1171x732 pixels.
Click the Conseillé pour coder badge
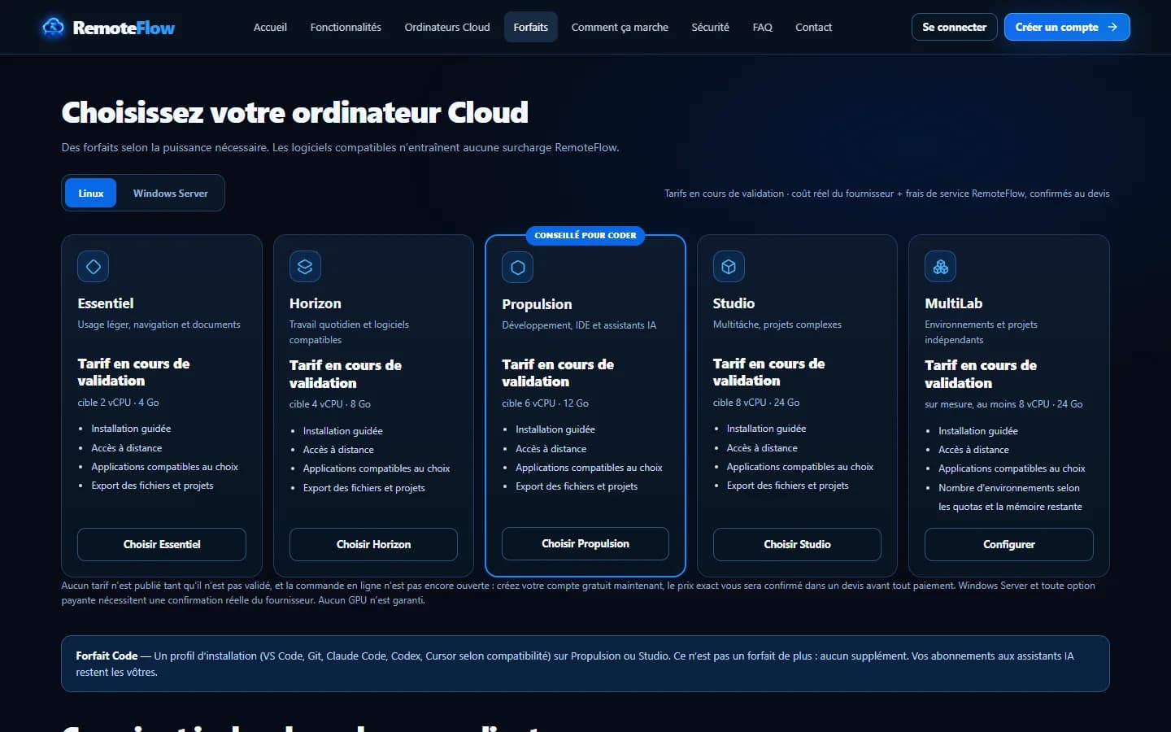[585, 235]
